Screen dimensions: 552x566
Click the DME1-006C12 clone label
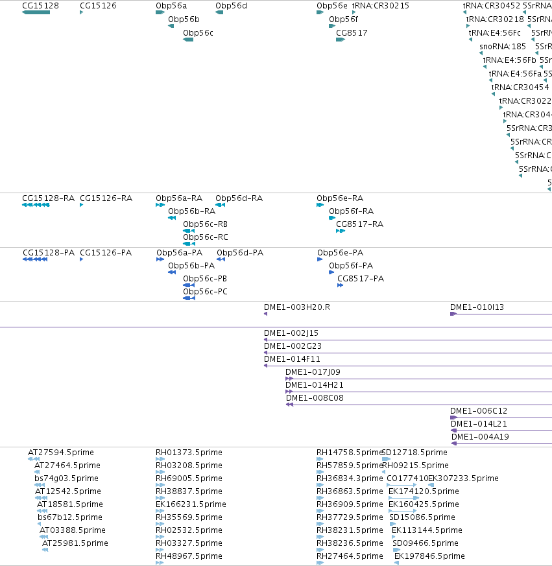coord(478,411)
